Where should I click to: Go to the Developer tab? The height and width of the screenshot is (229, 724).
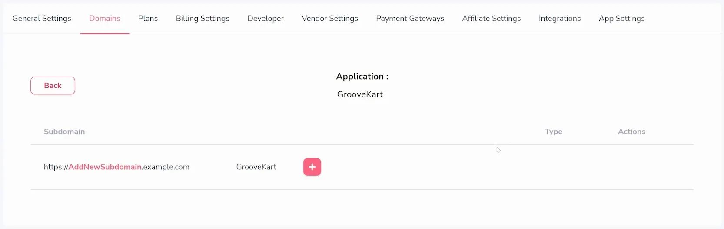(266, 18)
